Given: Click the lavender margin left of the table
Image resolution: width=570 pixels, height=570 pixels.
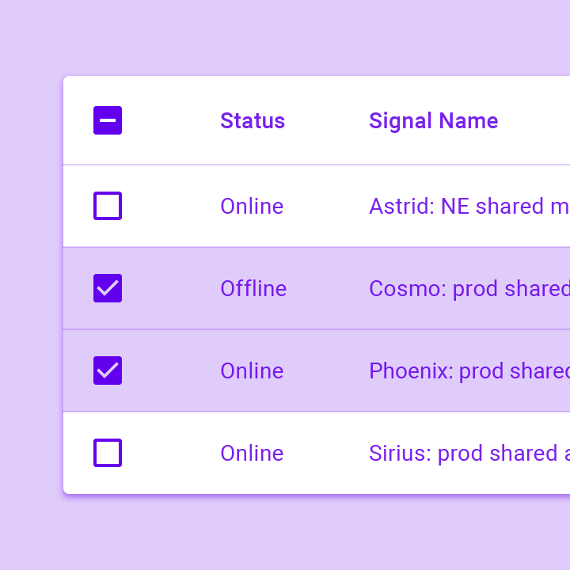Looking at the screenshot, I should [x=30, y=285].
